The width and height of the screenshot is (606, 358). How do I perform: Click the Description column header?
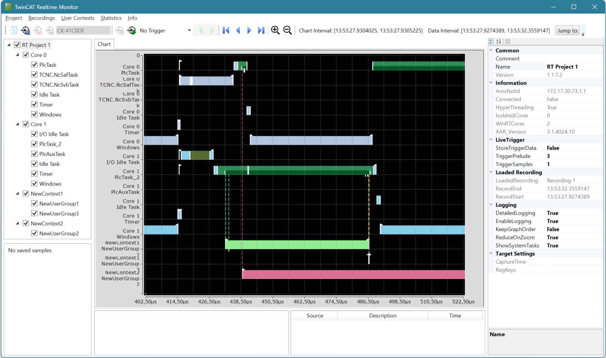pos(383,316)
